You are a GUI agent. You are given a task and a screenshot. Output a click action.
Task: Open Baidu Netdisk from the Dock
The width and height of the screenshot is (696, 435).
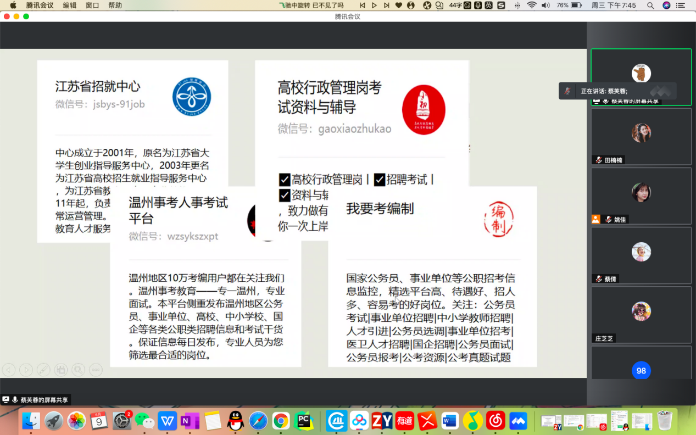pyautogui.click(x=359, y=421)
